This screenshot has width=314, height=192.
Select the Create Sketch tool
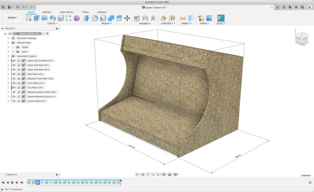[x=28, y=18]
